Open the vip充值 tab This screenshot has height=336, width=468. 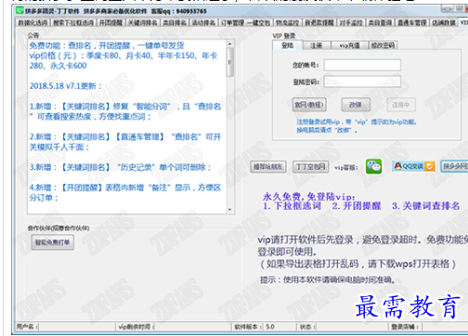pos(349,45)
